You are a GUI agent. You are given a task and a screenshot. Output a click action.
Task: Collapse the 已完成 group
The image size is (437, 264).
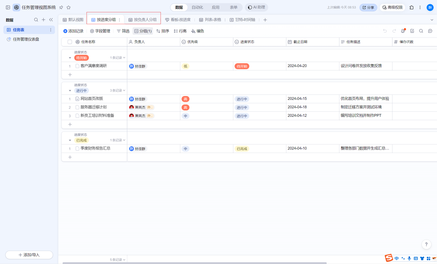(x=70, y=140)
